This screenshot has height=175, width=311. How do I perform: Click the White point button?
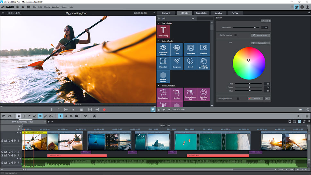260,35
